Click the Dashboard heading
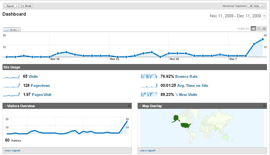This screenshot has width=270, height=155. [x=14, y=14]
